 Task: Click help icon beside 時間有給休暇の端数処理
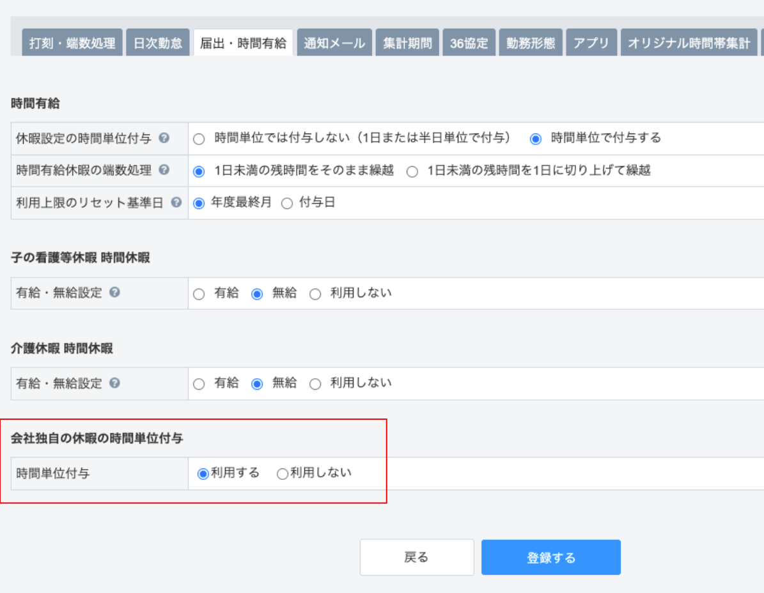[x=164, y=170]
